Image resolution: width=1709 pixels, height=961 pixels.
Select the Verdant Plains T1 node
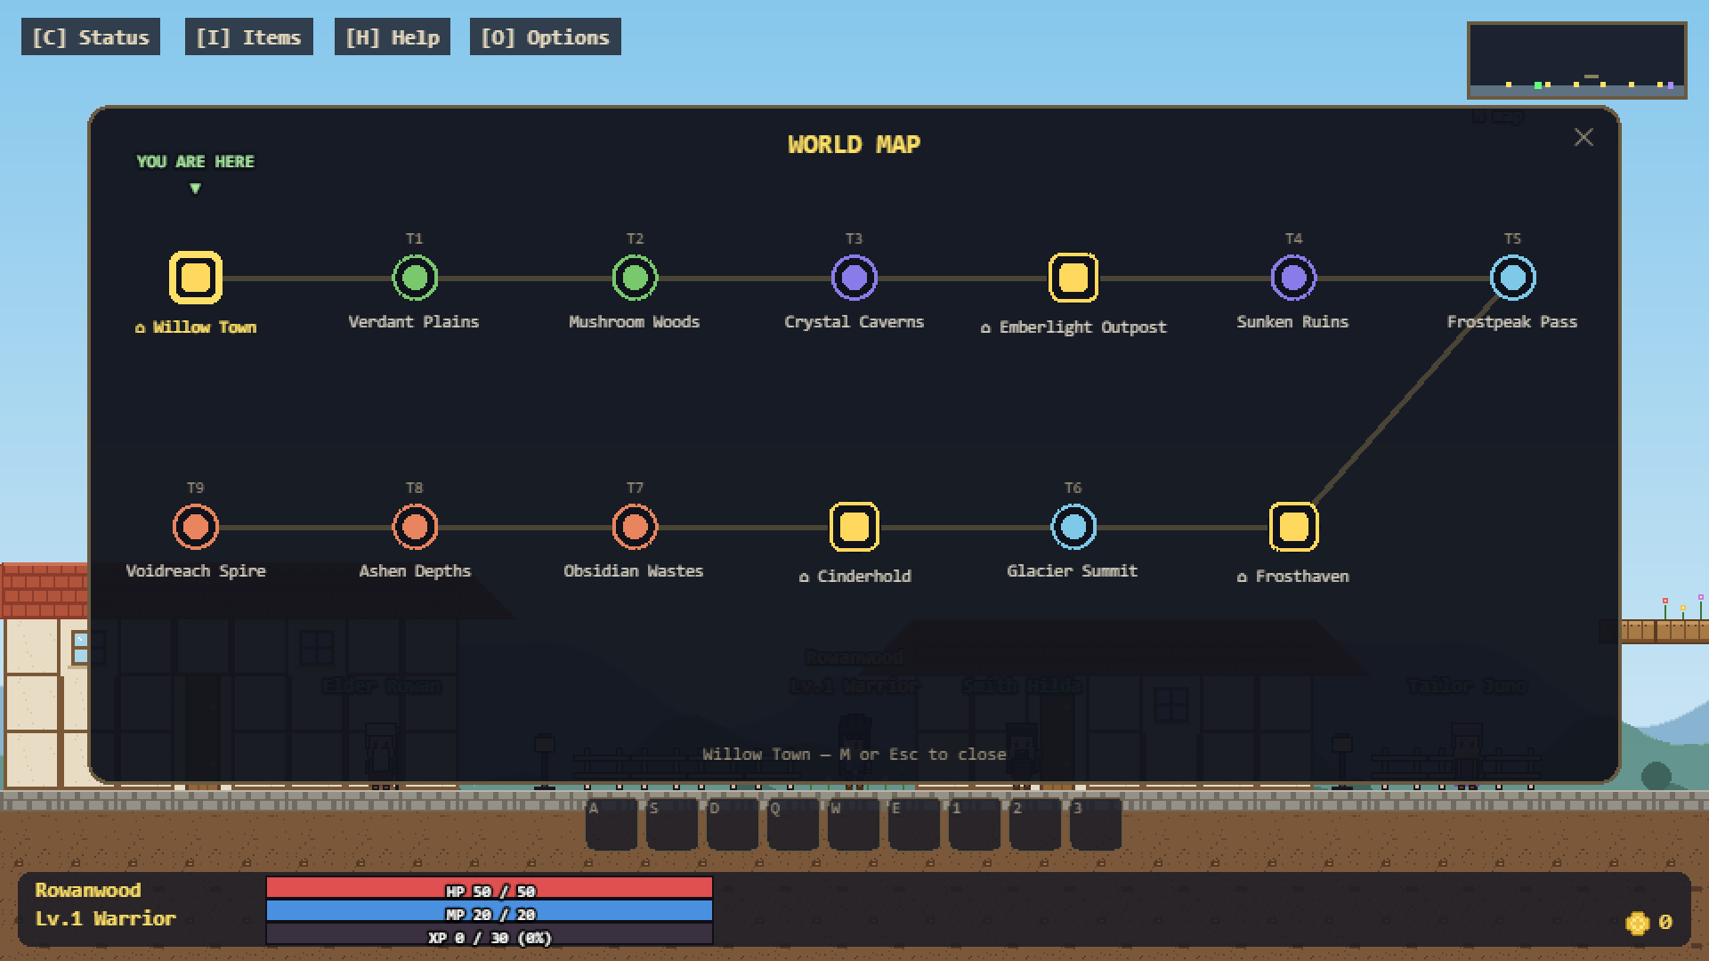(415, 278)
